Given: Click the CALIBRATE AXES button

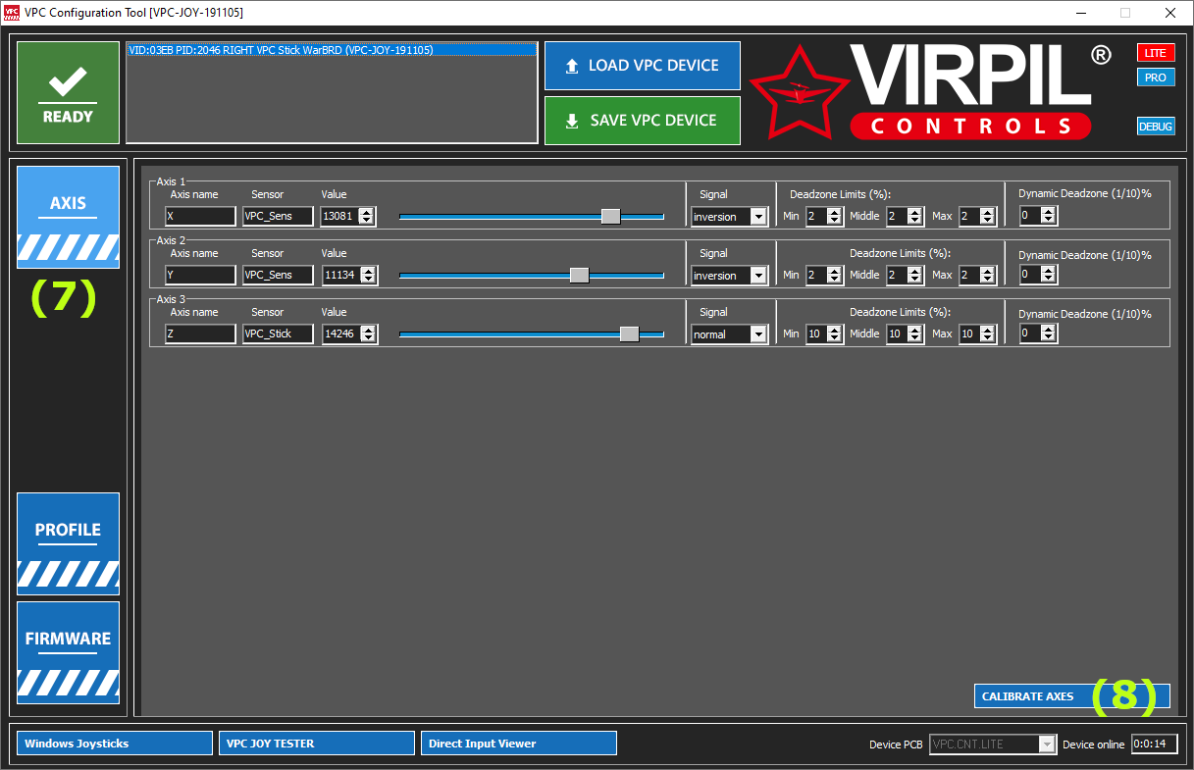Looking at the screenshot, I should pos(1071,696).
